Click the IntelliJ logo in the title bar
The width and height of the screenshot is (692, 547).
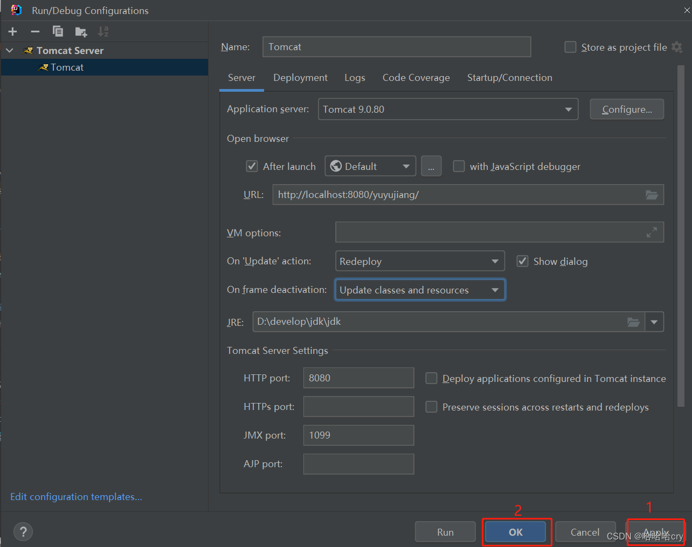pos(17,10)
